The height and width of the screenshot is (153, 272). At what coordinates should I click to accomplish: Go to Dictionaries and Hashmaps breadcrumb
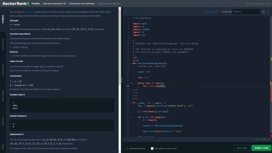pos(82,3)
